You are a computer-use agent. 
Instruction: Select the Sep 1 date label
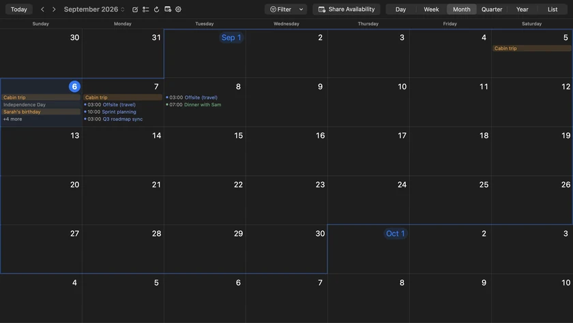coord(231,37)
